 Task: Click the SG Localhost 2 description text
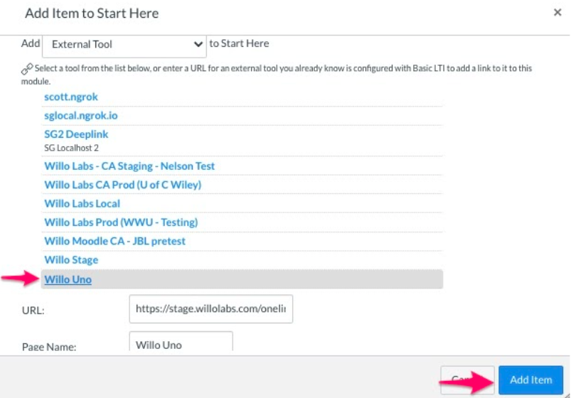coord(71,148)
